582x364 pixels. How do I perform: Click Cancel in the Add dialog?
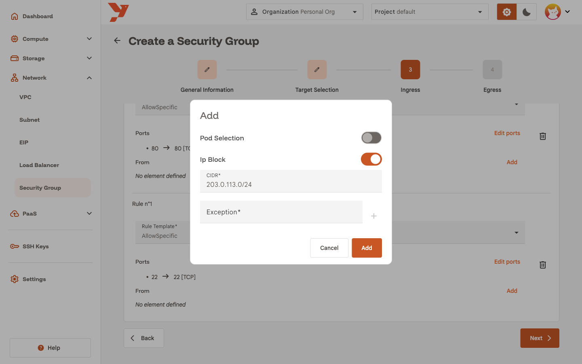tap(329, 248)
